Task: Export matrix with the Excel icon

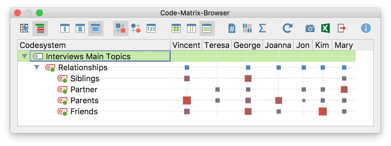Action: [x=325, y=28]
